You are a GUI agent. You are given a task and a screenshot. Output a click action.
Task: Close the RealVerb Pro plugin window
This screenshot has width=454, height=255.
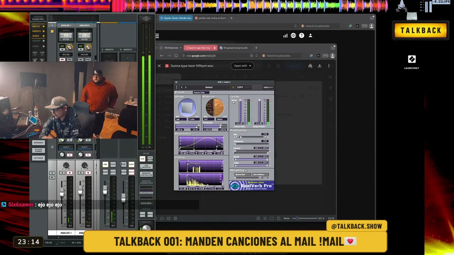coord(176,82)
